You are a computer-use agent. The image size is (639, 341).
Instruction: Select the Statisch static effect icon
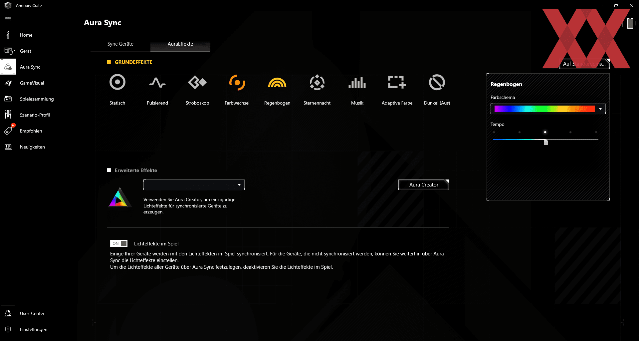click(x=117, y=82)
